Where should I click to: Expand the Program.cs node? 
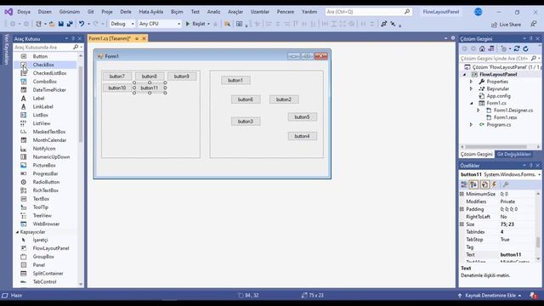pyautogui.click(x=471, y=125)
